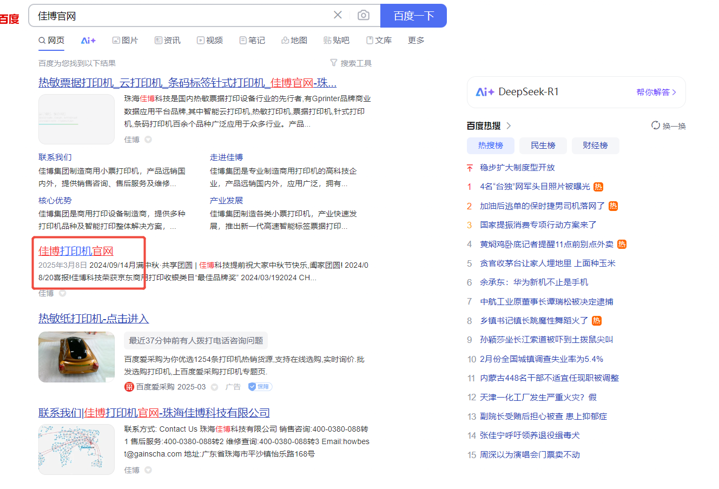Open camera image search icon
Image resolution: width=719 pixels, height=489 pixels.
pos(364,15)
